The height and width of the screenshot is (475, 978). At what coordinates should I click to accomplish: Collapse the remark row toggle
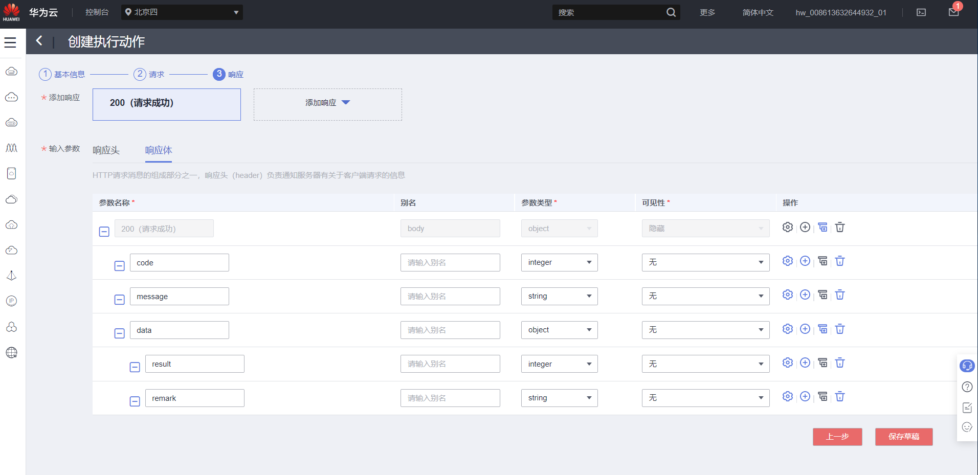pyautogui.click(x=135, y=401)
